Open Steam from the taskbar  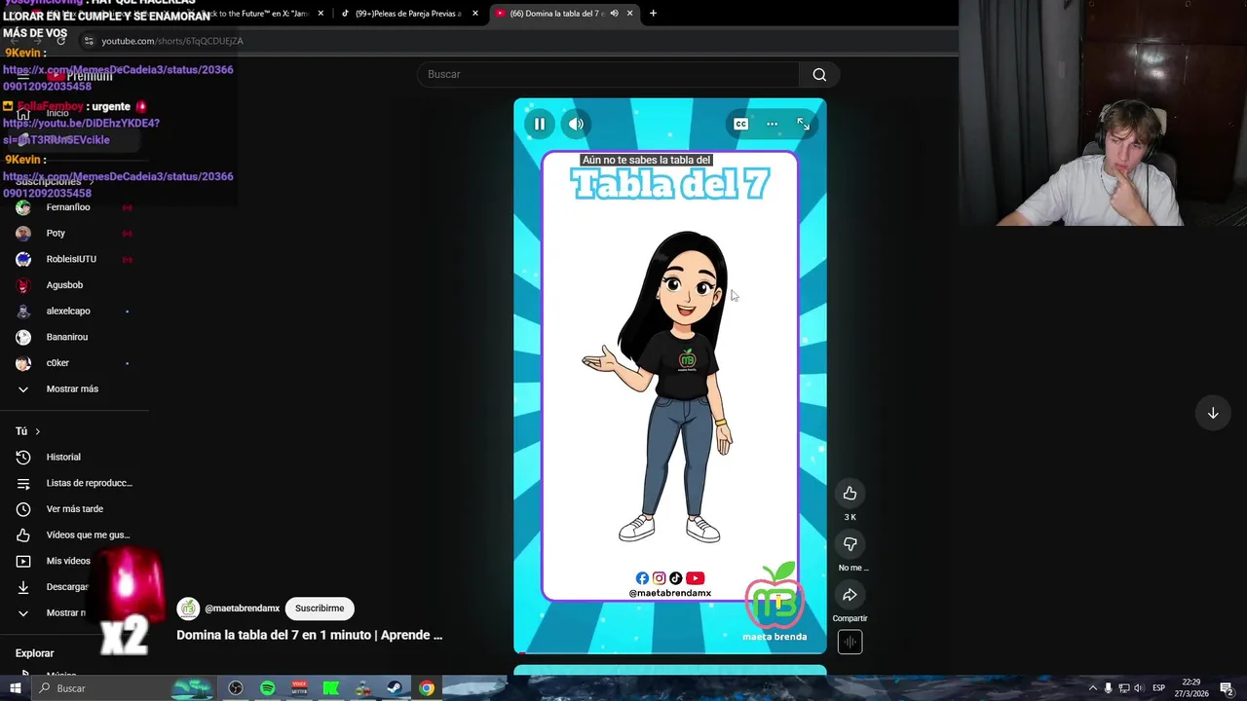point(395,688)
